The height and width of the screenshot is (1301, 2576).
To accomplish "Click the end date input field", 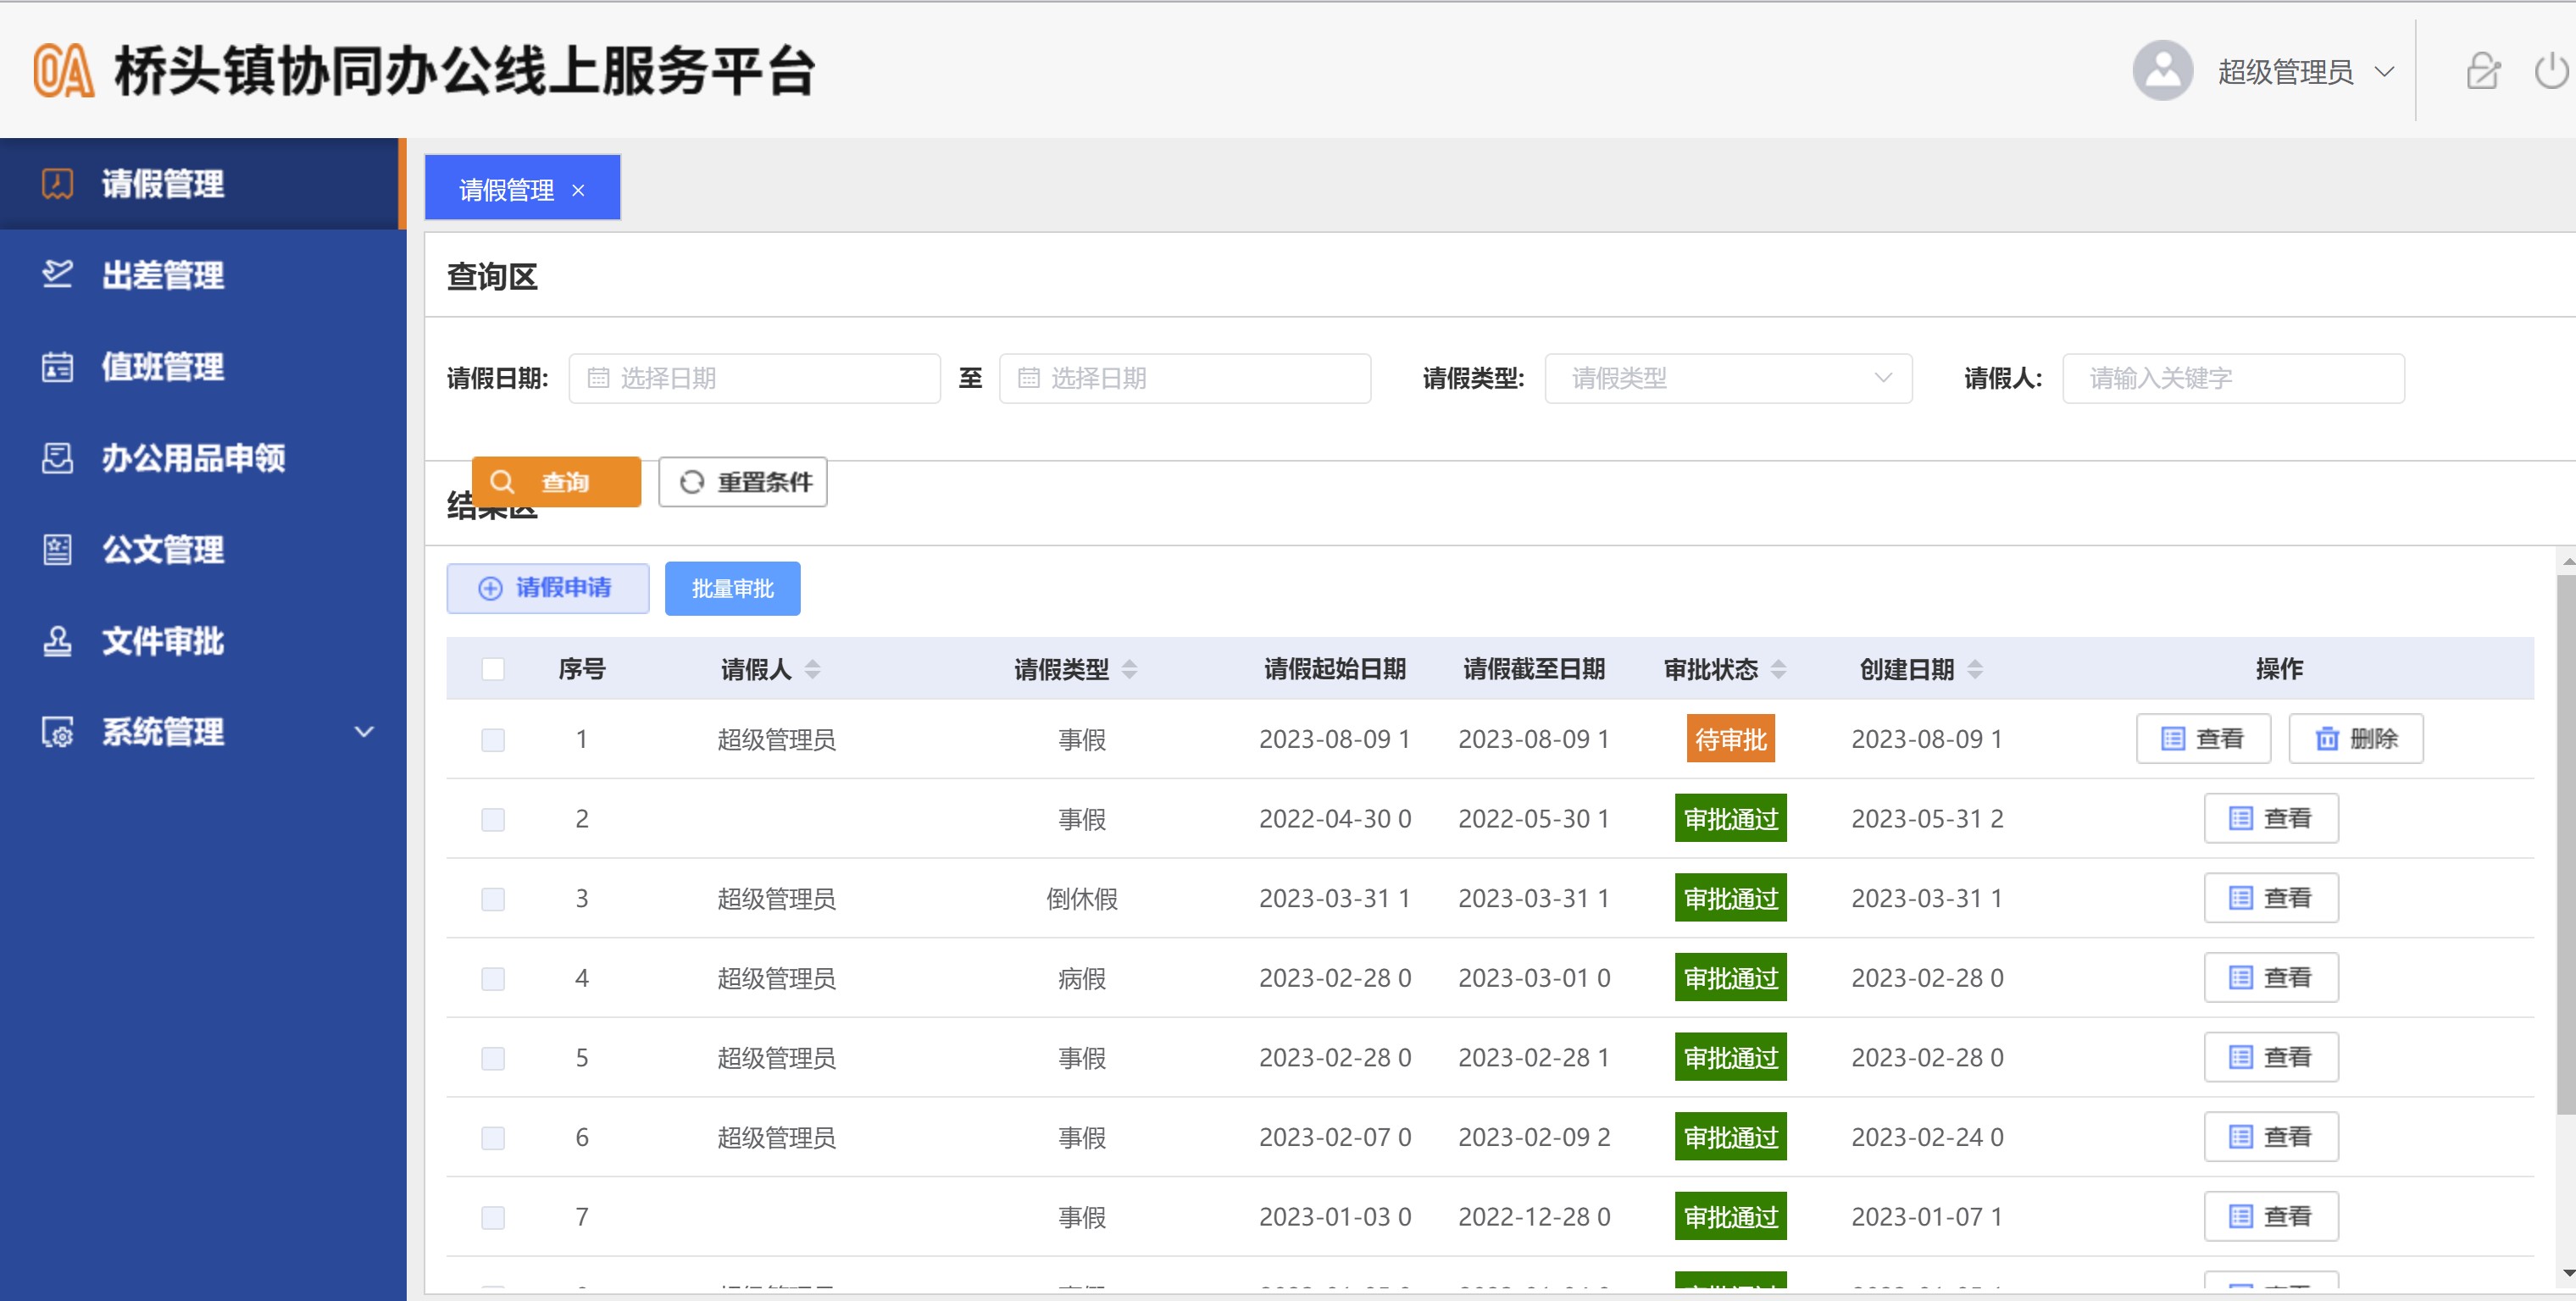I will (1184, 378).
